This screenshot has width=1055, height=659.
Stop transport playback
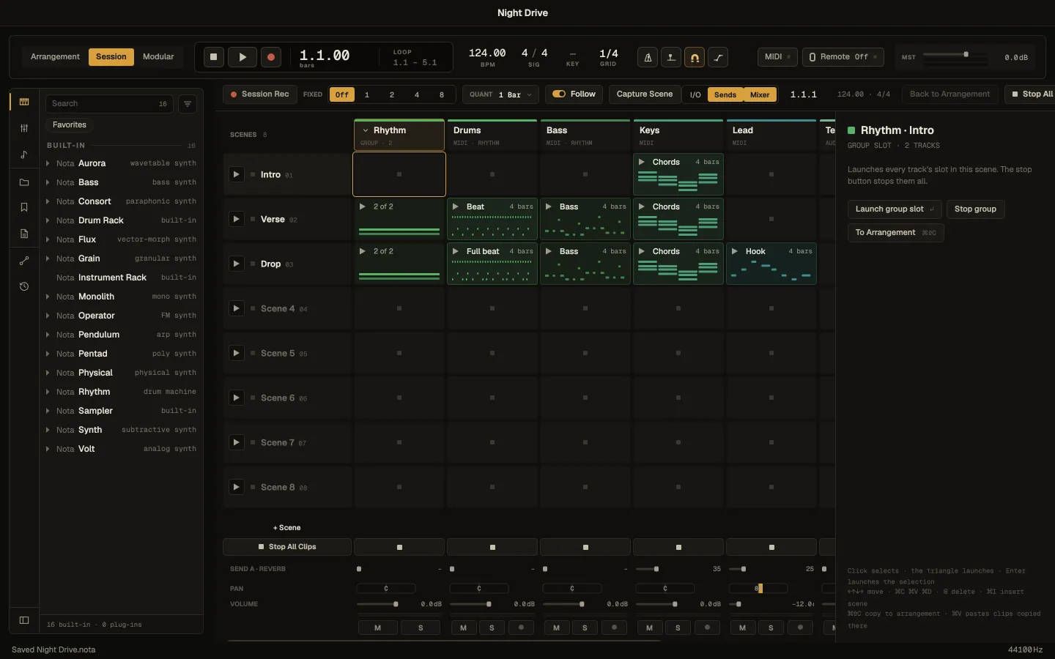214,56
